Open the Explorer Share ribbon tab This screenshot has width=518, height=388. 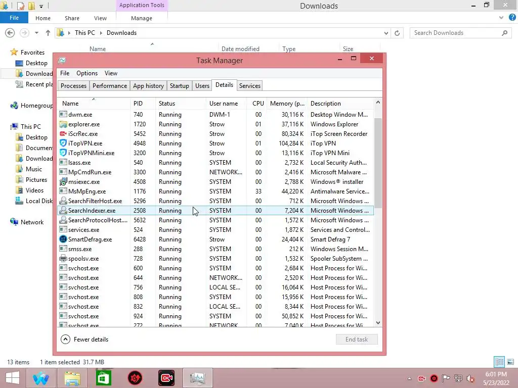72,18
